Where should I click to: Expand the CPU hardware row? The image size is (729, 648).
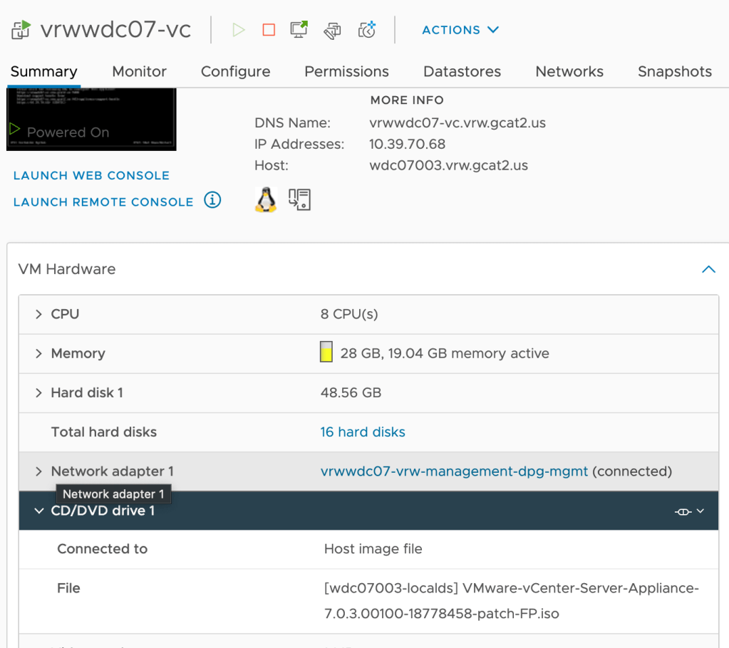pyautogui.click(x=39, y=314)
